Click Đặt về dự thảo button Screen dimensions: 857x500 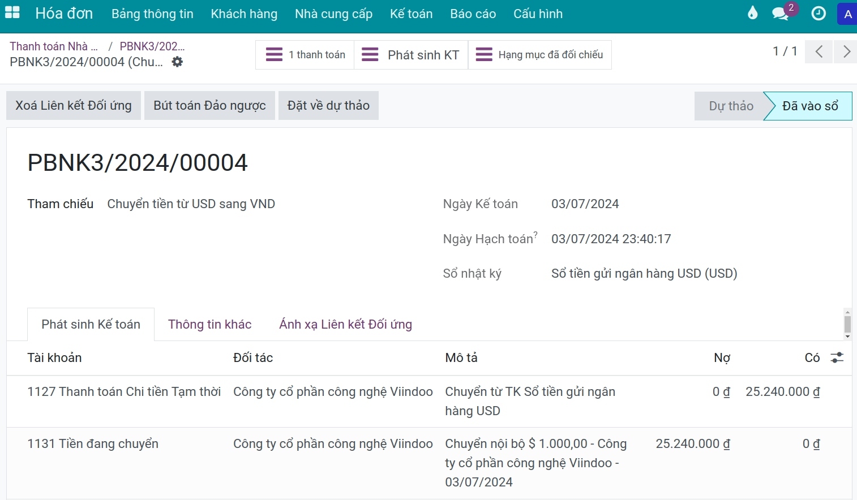(x=328, y=106)
